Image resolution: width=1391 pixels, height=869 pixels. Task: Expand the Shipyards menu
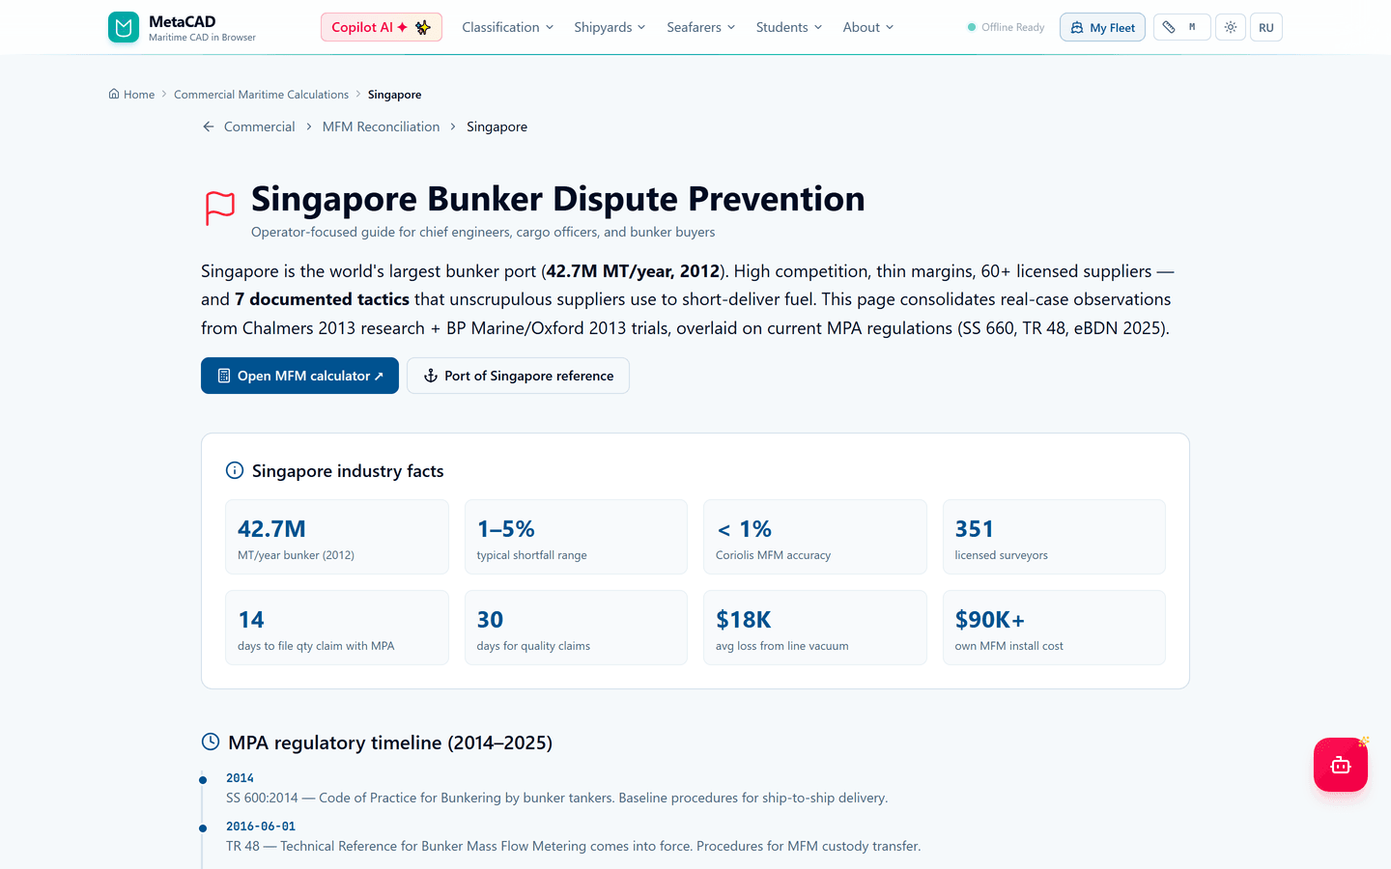coord(610,27)
